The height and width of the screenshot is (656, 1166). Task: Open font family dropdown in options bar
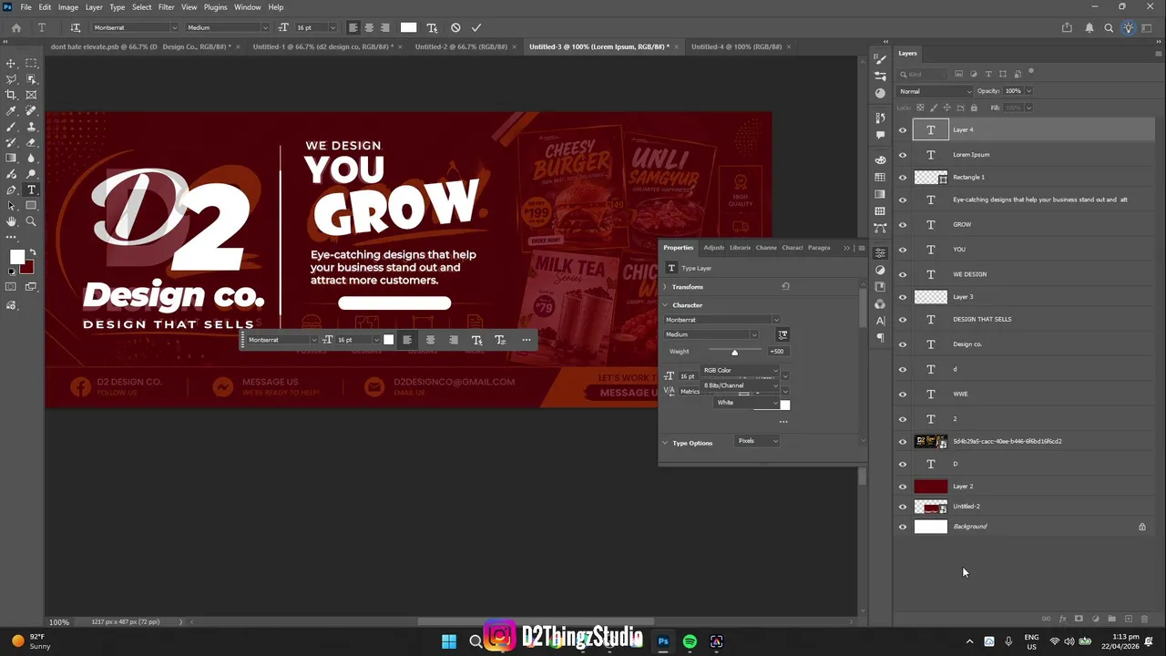click(x=174, y=27)
